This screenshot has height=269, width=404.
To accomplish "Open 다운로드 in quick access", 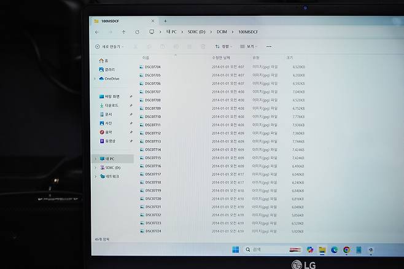I will [109, 106].
